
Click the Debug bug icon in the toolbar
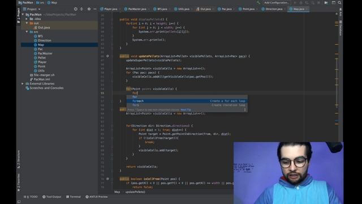pyautogui.click(x=301, y=2)
